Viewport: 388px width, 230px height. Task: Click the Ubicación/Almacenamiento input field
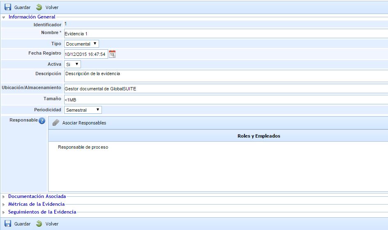(x=225, y=89)
